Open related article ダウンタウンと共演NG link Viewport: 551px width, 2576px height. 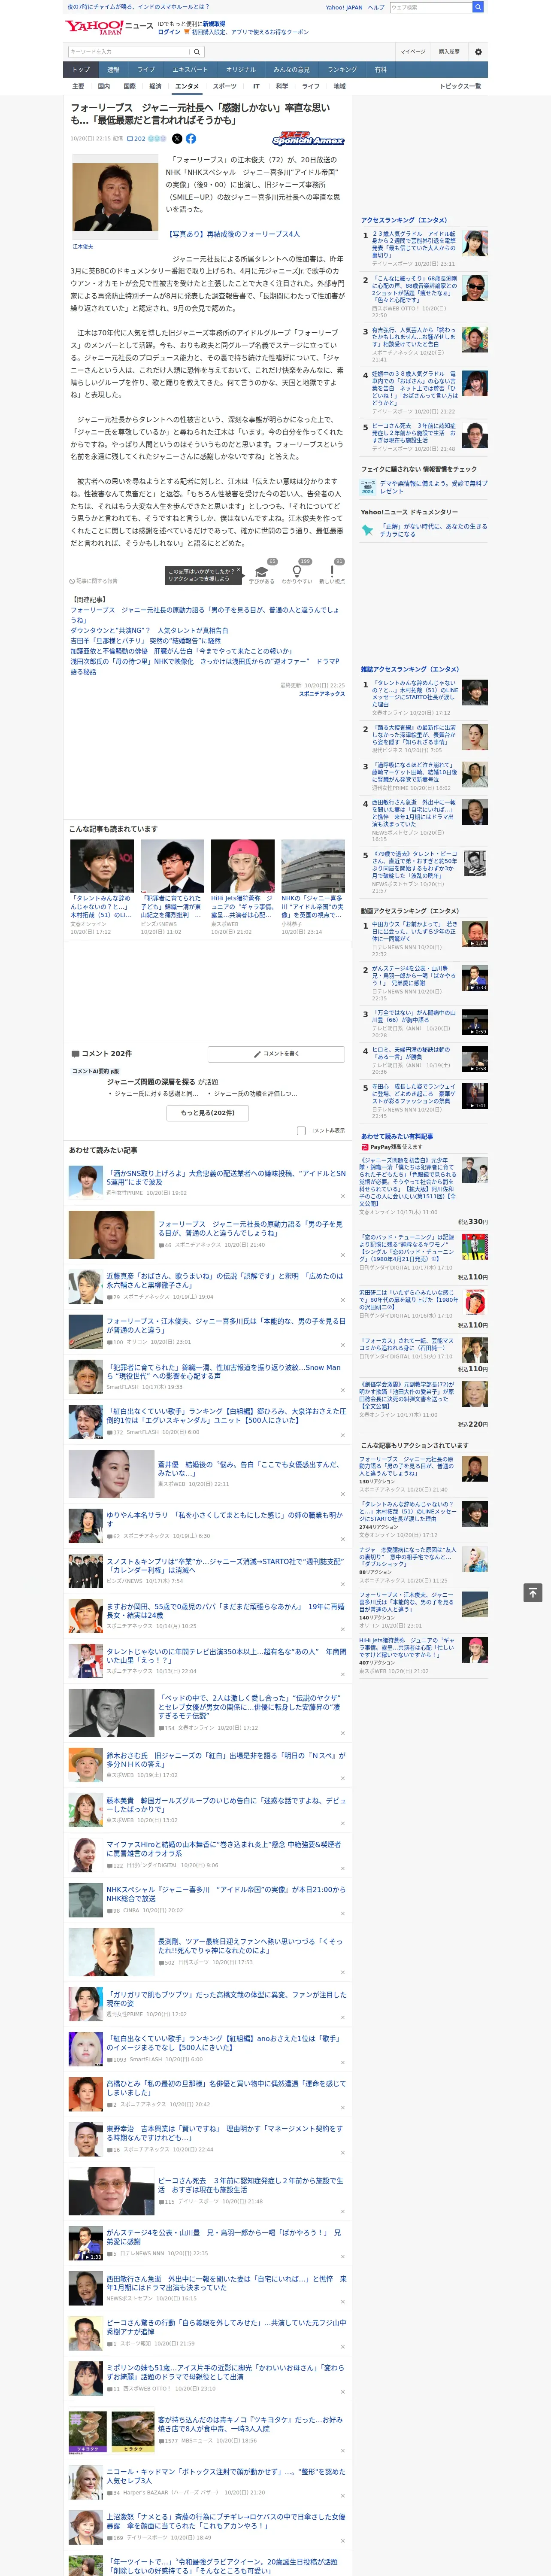pyautogui.click(x=149, y=631)
